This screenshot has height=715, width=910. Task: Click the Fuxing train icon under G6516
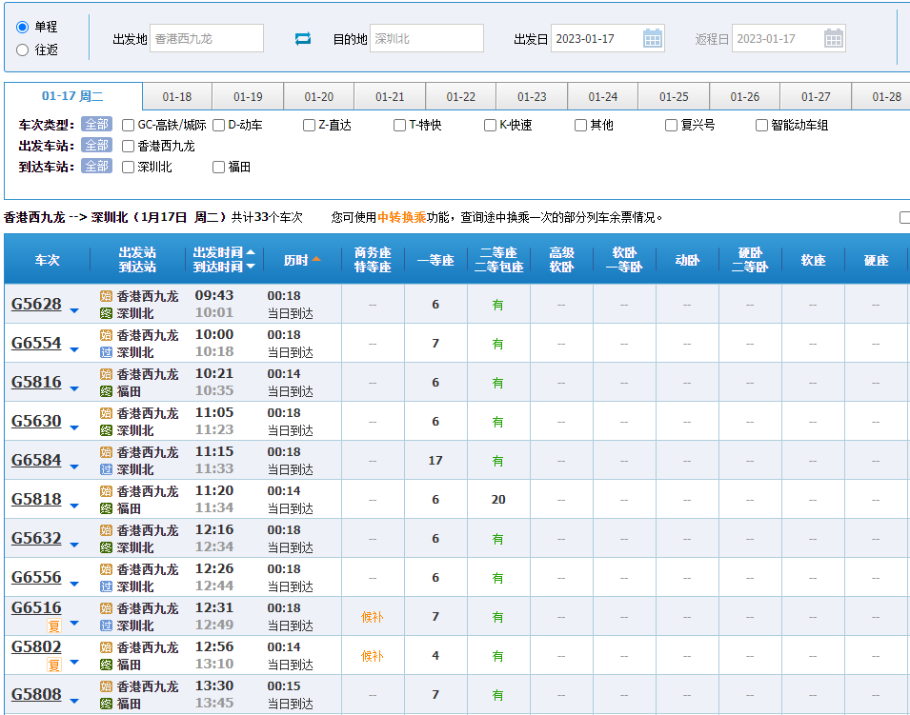54,626
